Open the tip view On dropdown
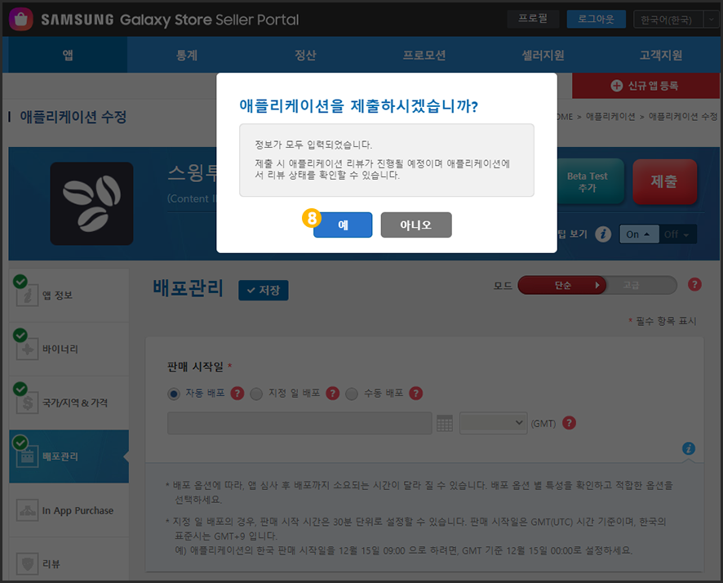 click(639, 234)
